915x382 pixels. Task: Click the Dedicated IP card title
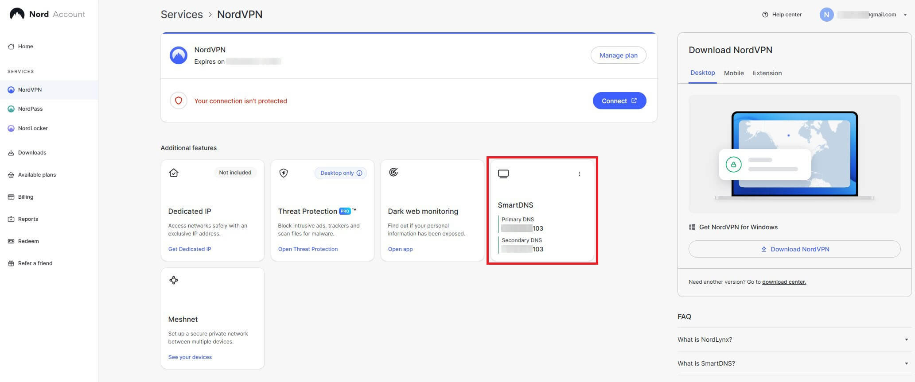coord(190,211)
